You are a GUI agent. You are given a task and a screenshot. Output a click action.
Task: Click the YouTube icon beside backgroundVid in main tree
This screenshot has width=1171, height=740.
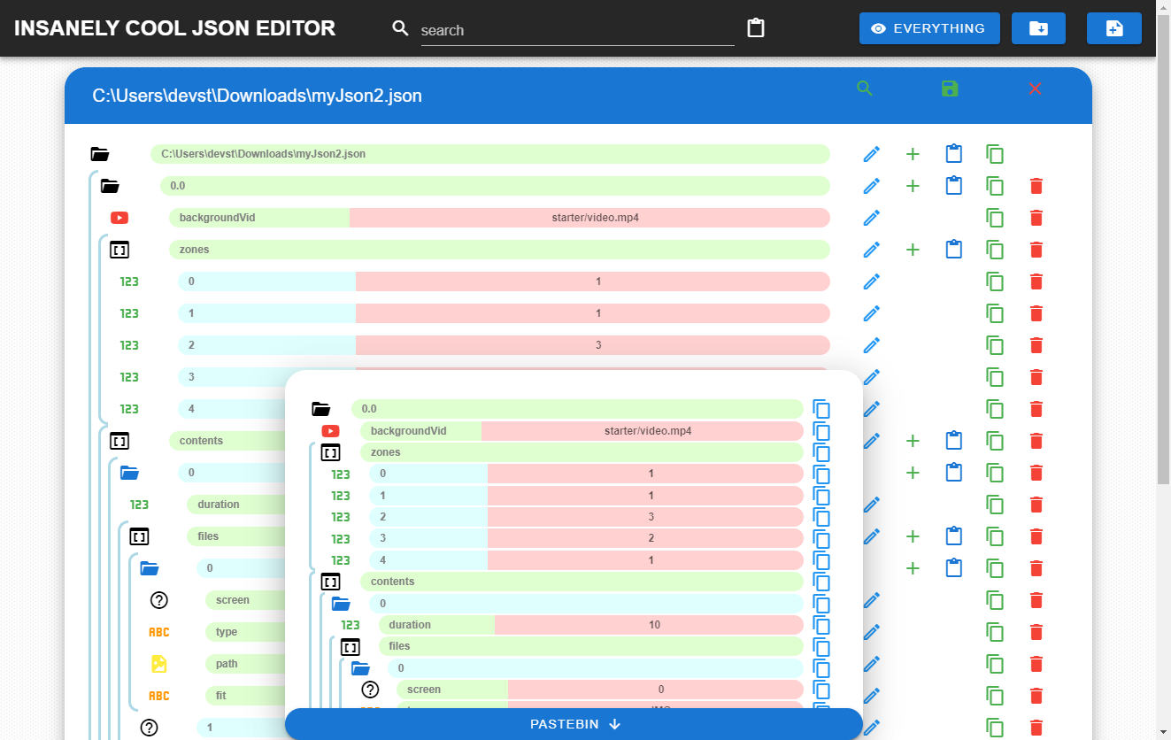click(x=119, y=218)
